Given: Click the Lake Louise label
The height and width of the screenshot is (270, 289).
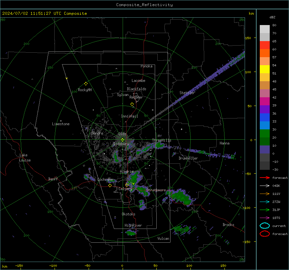Looking at the screenshot, I should (x=25, y=158).
